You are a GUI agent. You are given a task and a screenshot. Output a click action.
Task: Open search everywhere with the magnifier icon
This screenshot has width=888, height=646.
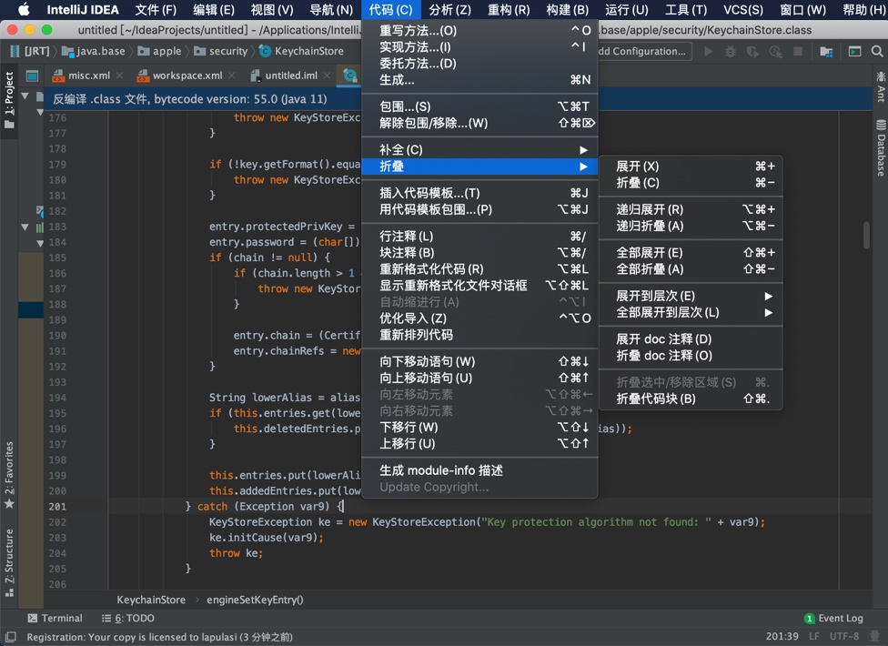click(876, 53)
